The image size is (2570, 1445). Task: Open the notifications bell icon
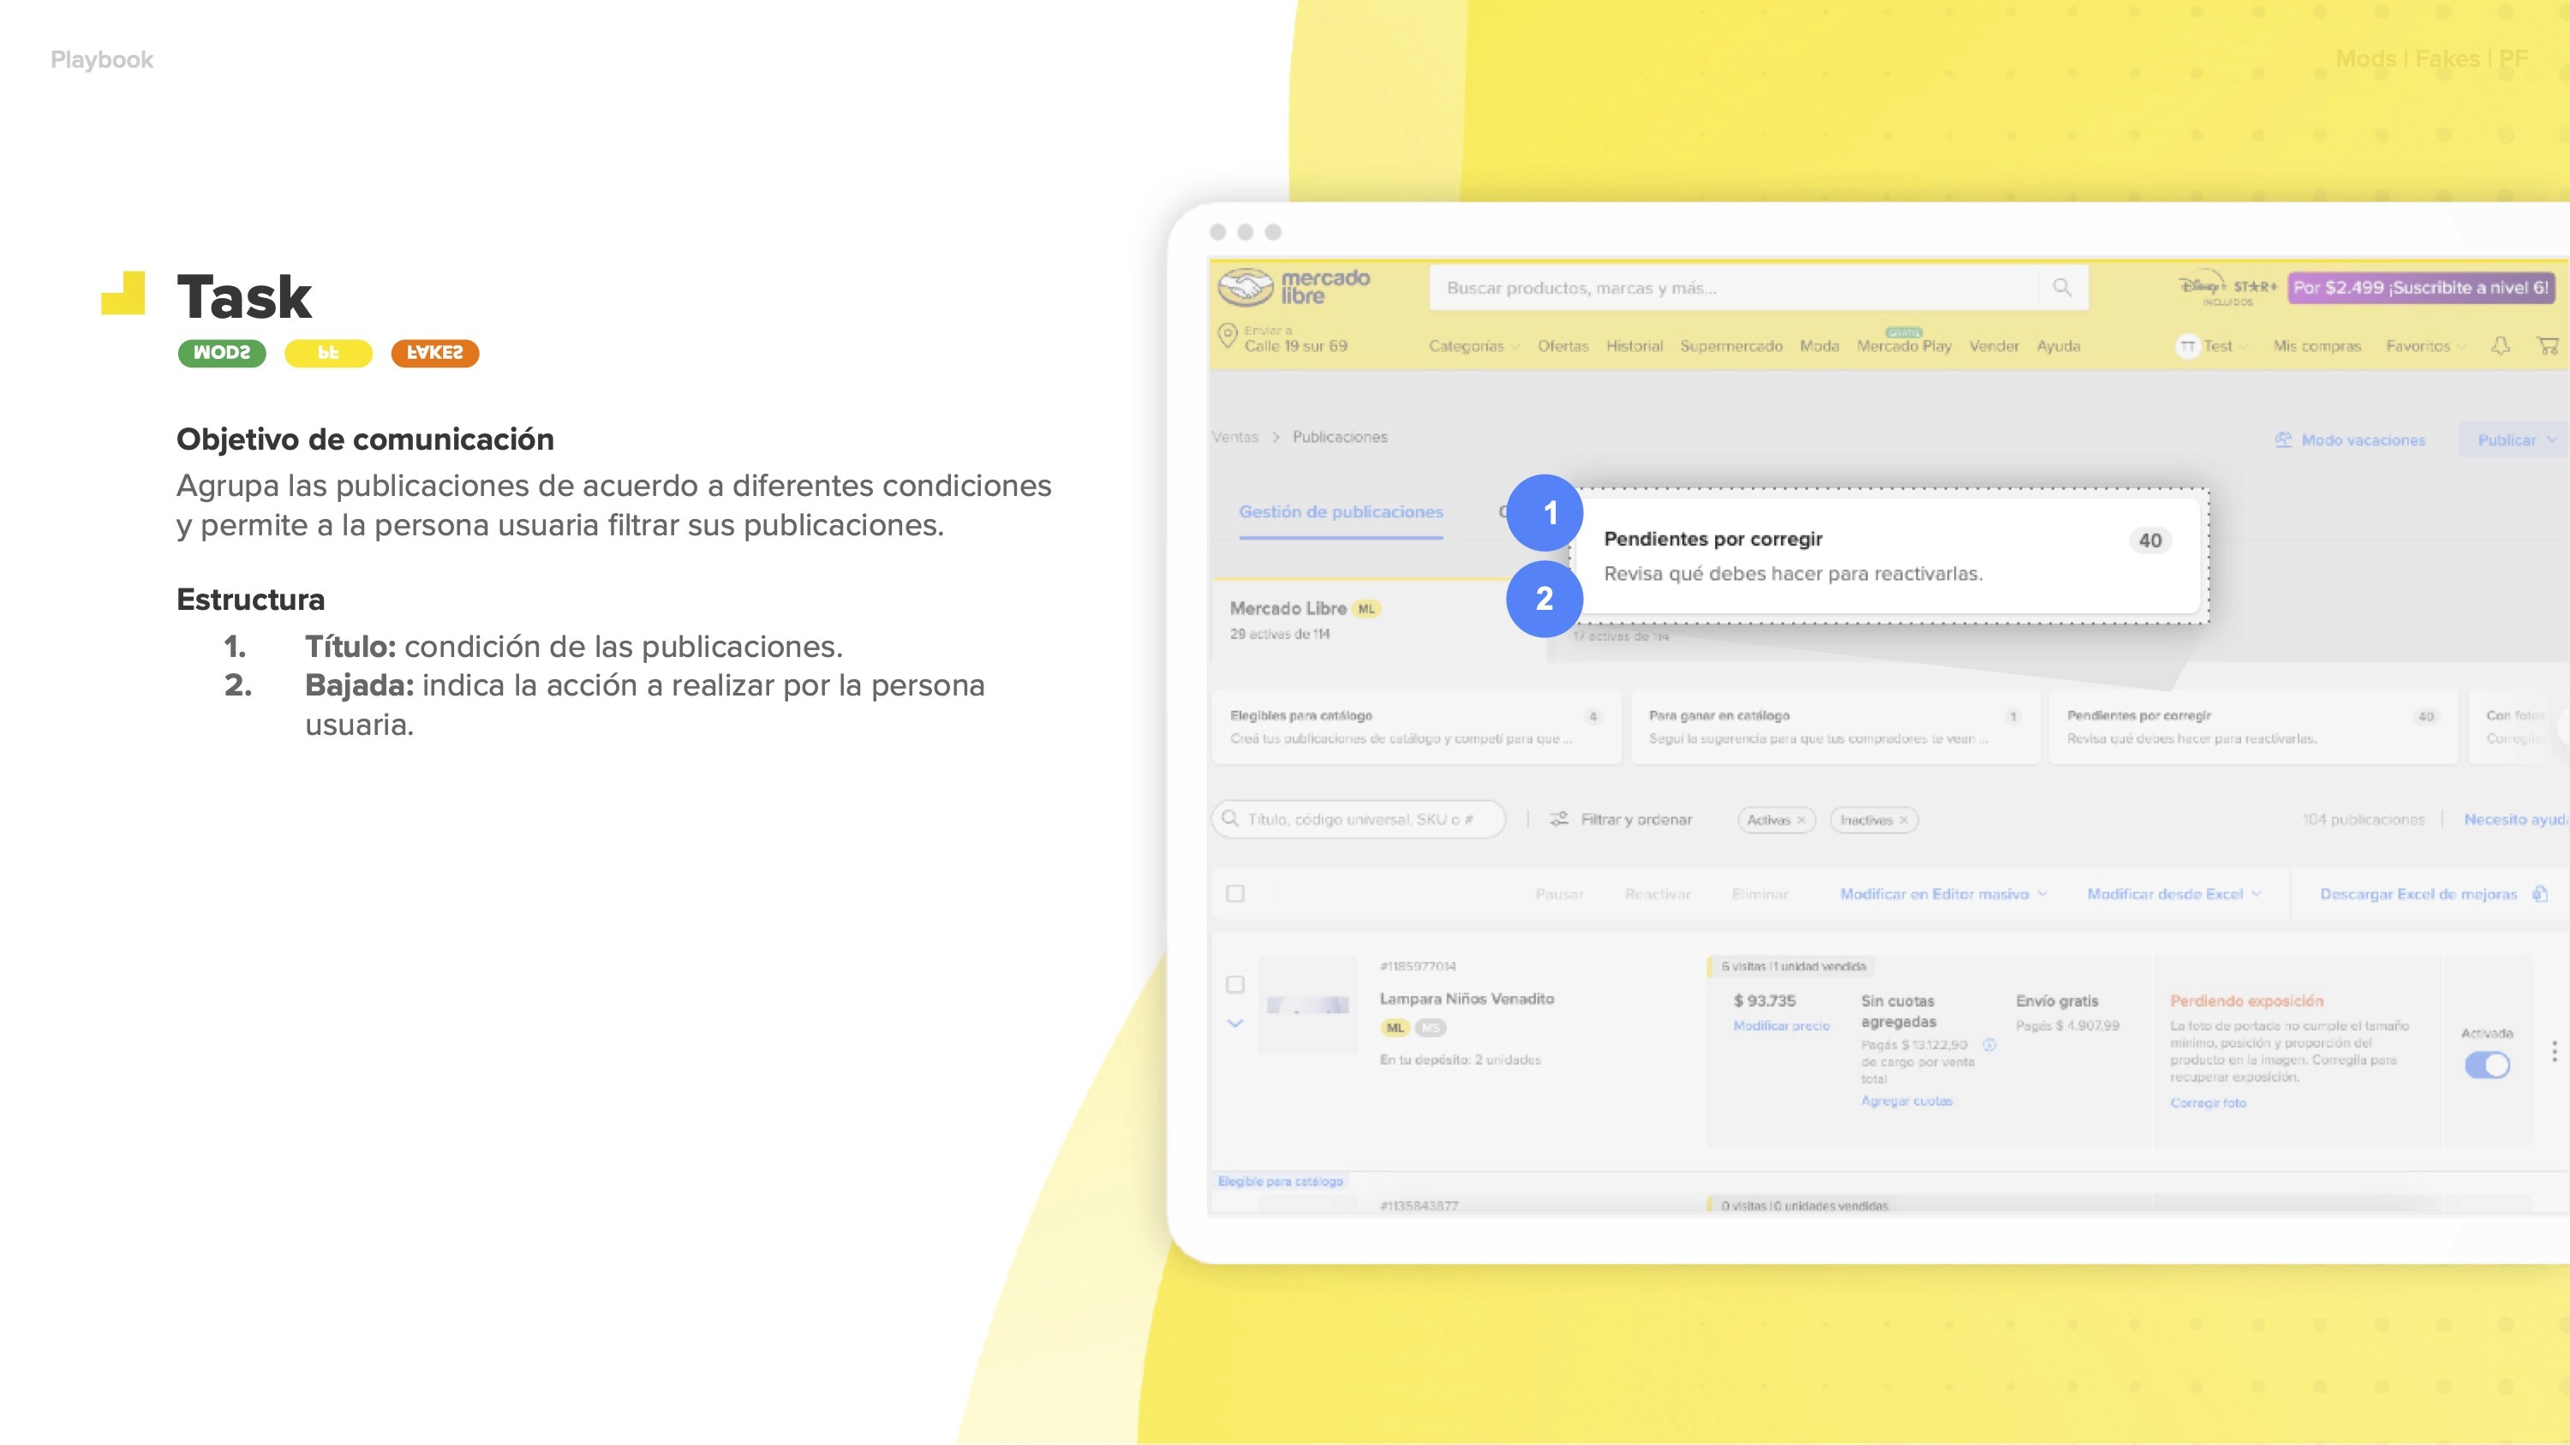[2500, 345]
